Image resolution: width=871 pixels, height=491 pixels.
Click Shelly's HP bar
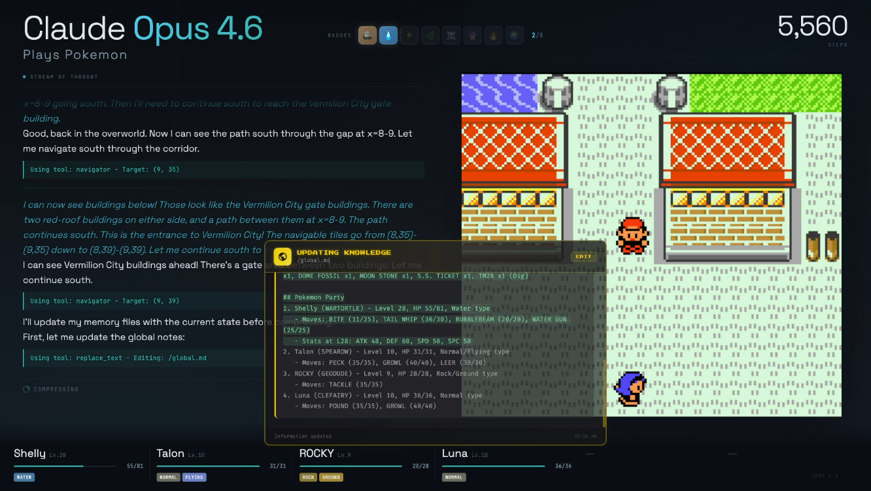click(65, 466)
